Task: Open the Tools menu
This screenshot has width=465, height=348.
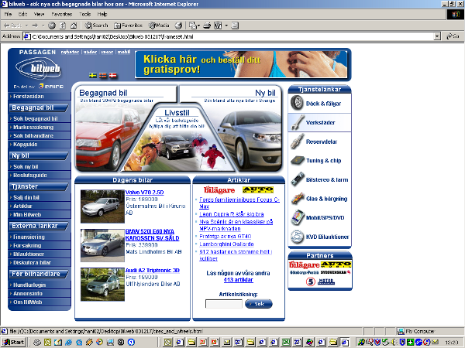Action: tap(84, 14)
